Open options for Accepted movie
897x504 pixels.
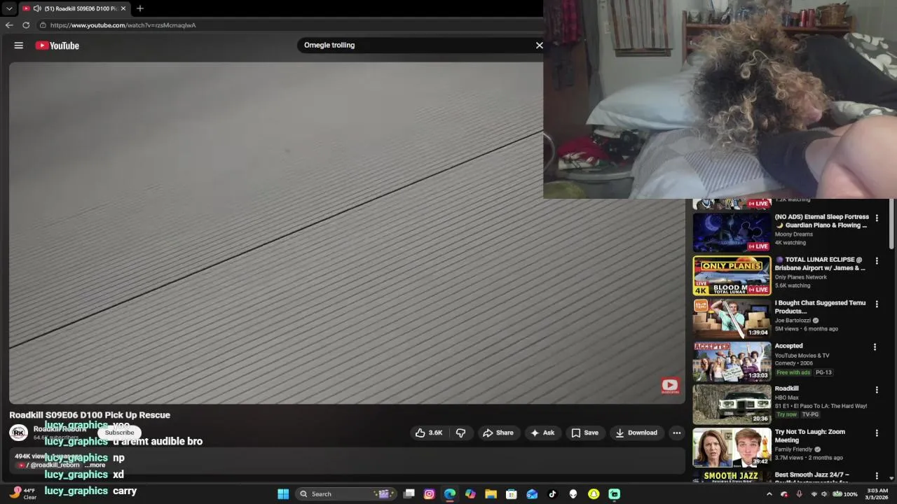pos(875,347)
